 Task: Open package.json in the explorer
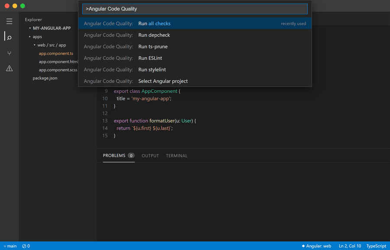(45, 78)
